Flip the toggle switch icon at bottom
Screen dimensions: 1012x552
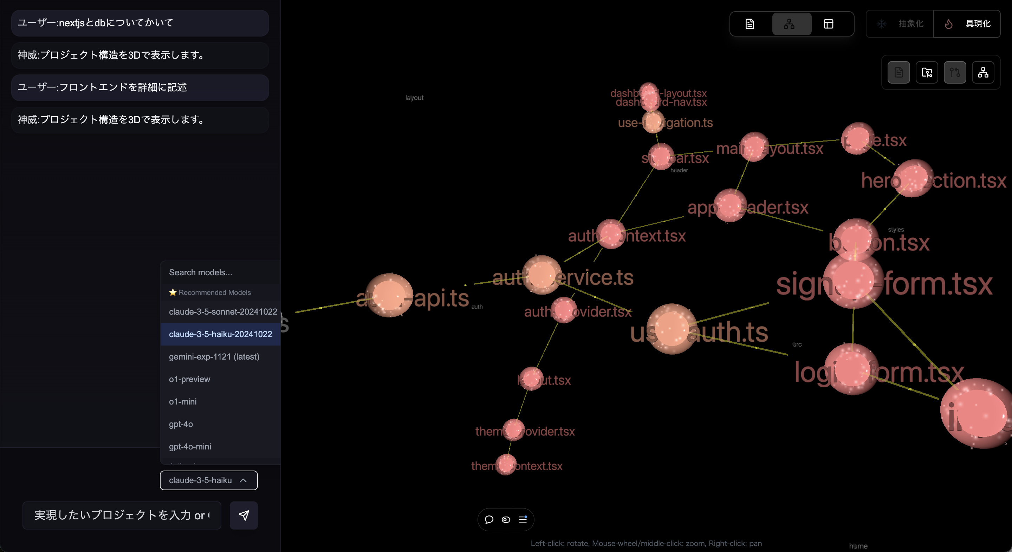506,519
